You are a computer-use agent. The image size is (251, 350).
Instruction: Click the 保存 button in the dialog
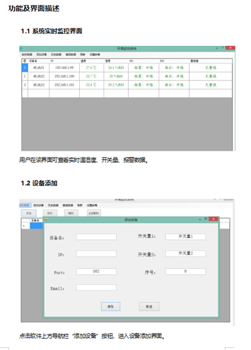coord(110,306)
